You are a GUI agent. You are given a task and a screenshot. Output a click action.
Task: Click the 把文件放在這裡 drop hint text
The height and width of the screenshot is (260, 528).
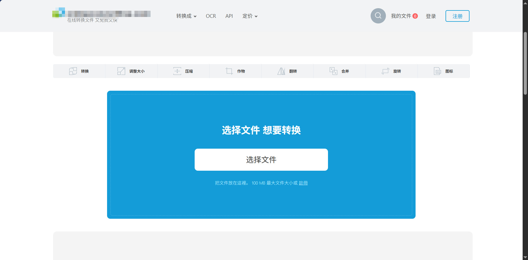click(232, 183)
